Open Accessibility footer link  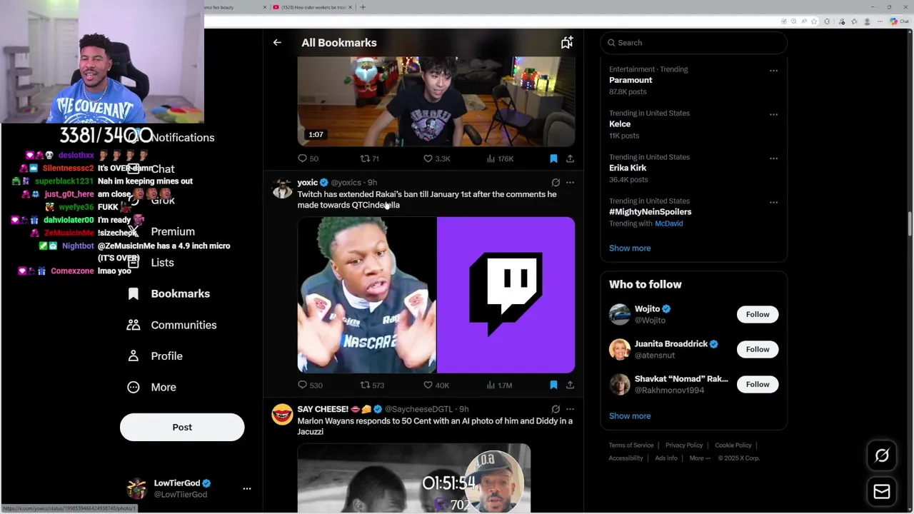click(x=626, y=458)
